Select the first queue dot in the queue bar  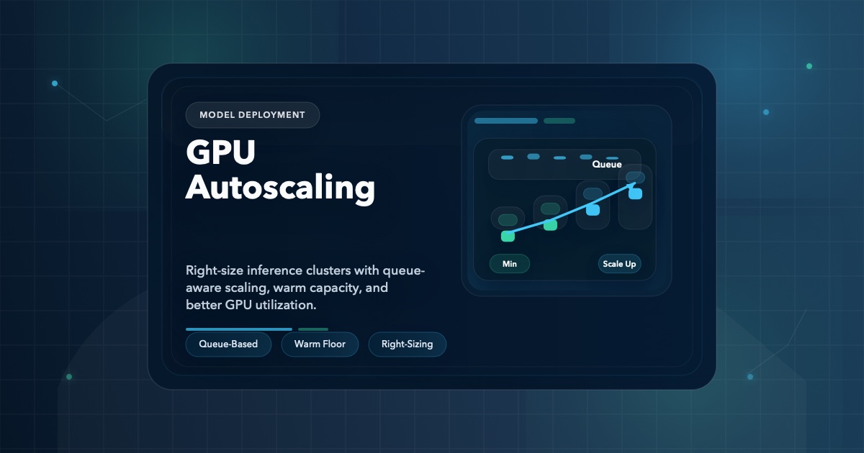pos(506,157)
